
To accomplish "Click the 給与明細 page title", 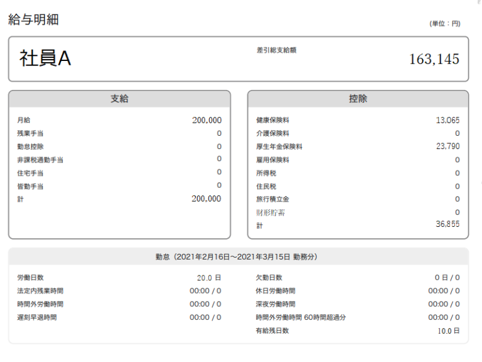I will click(x=33, y=19).
